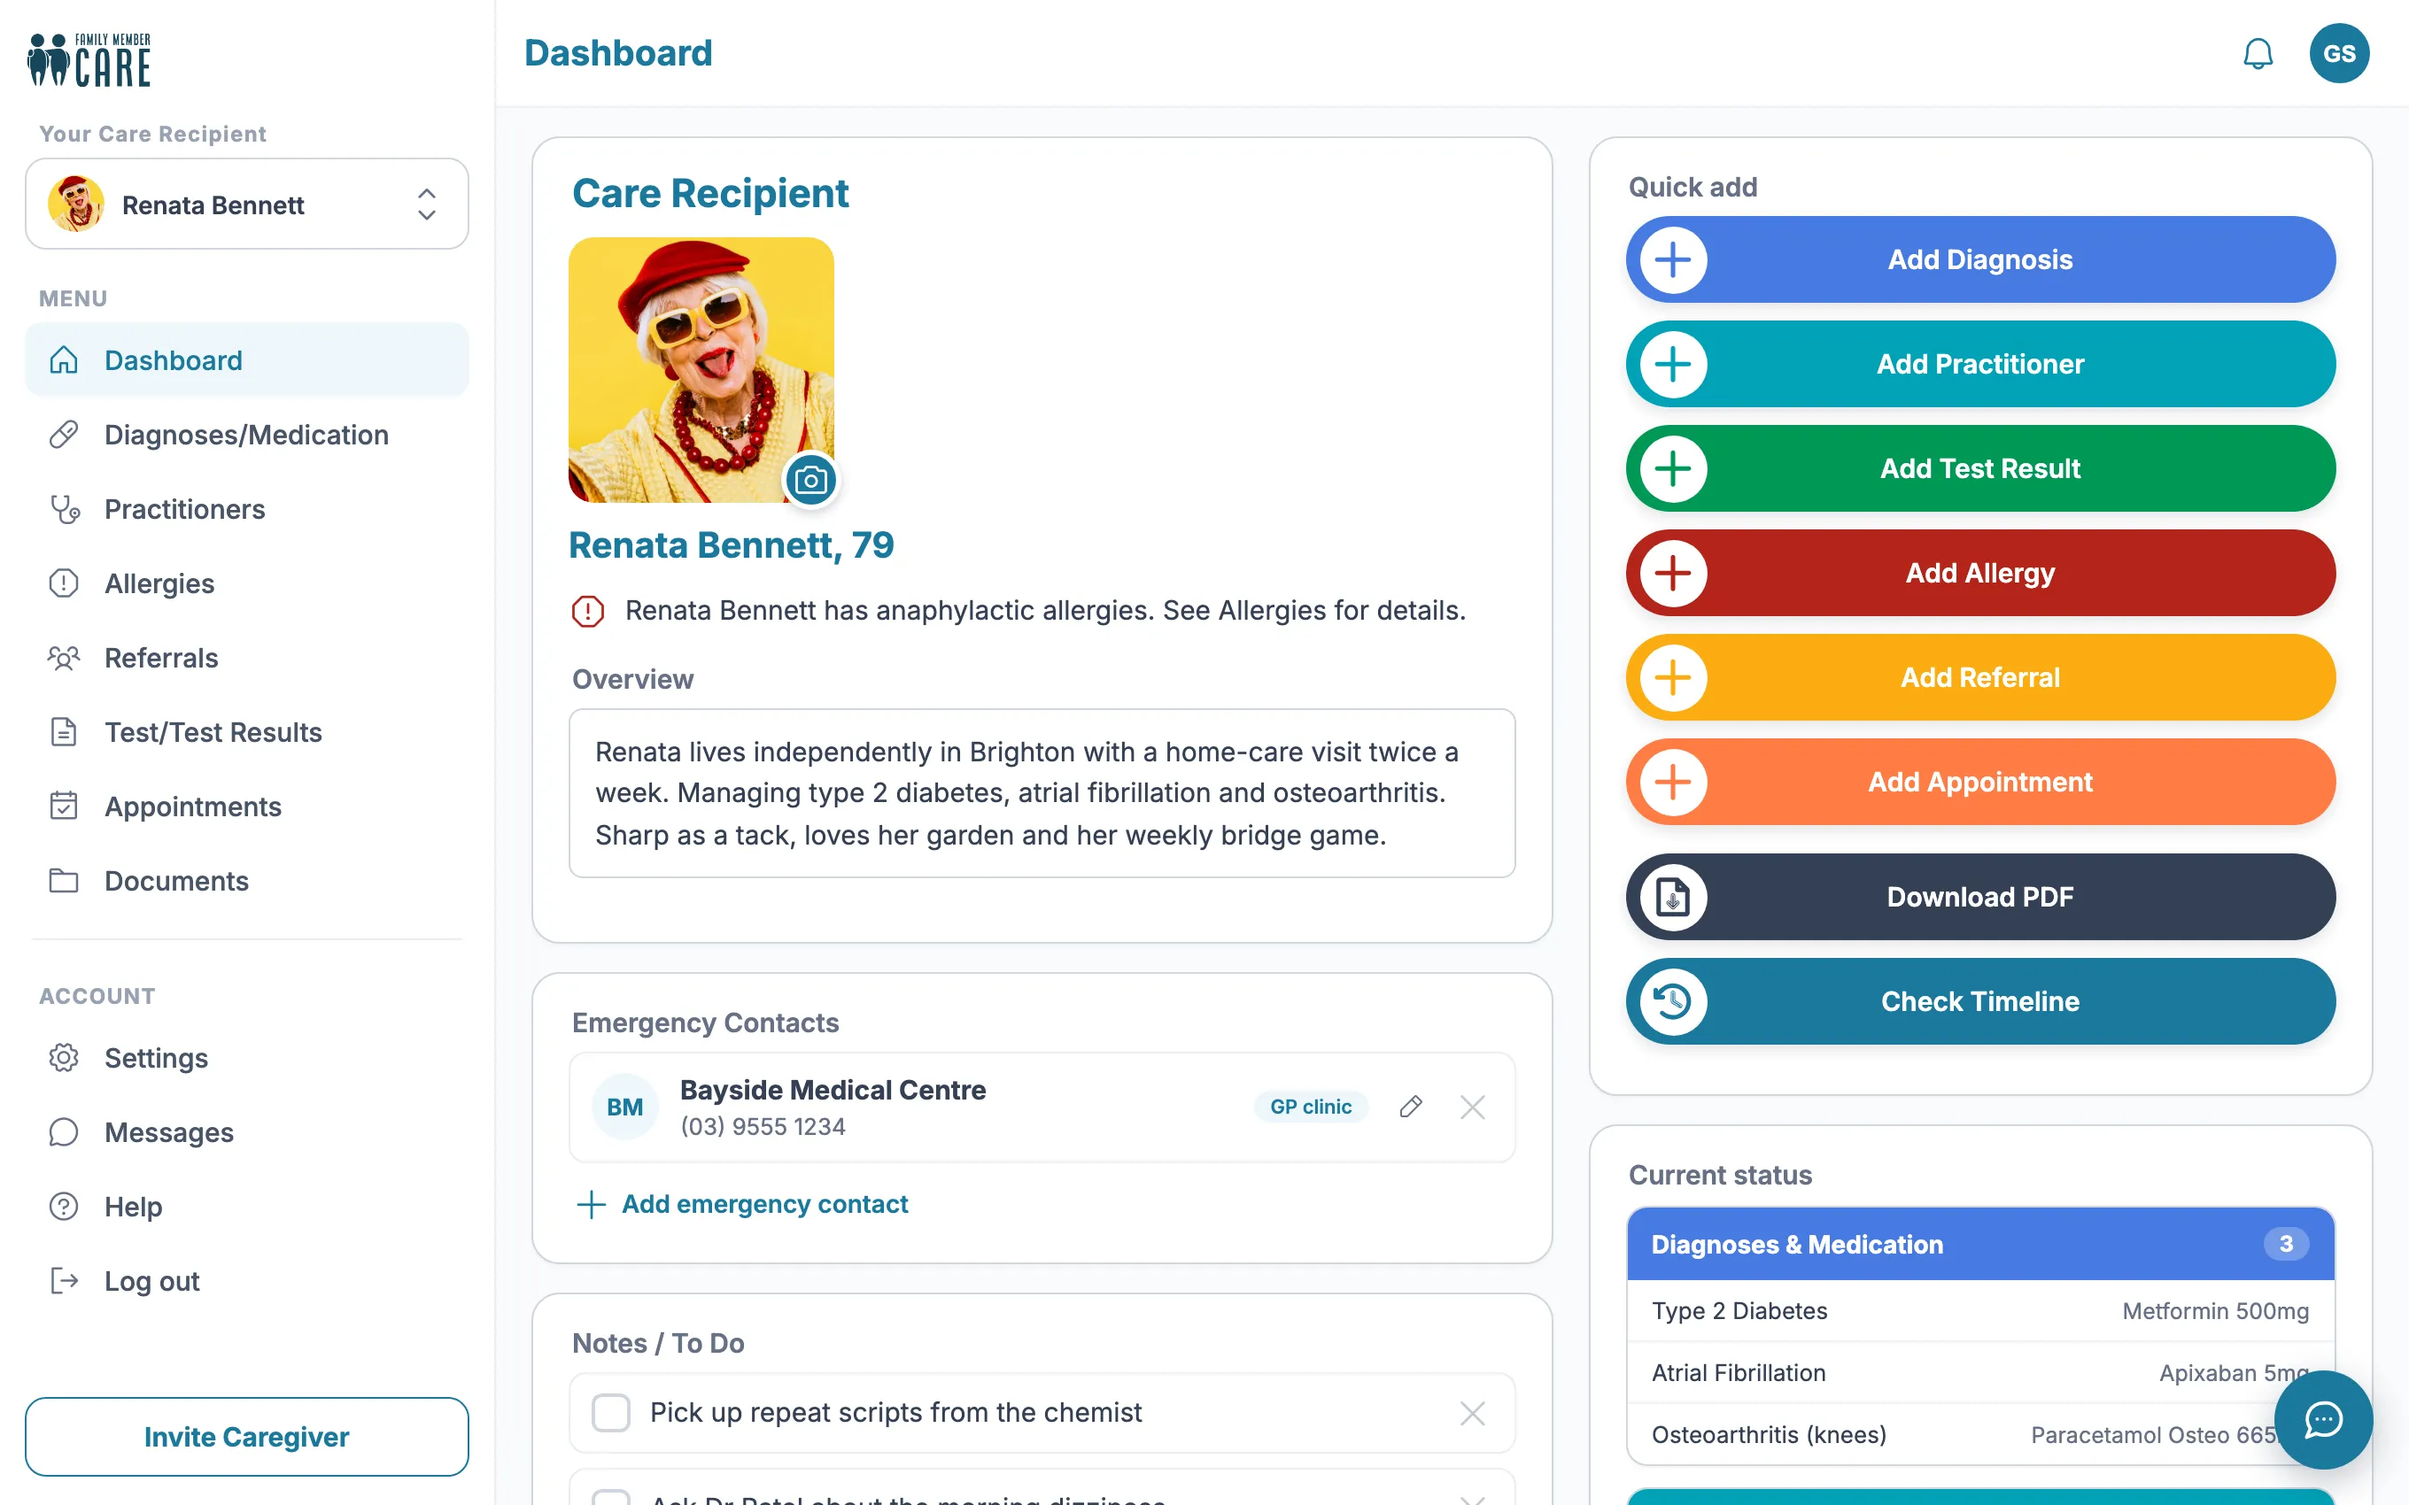Open the Documents section
This screenshot has width=2409, height=1505.
(x=247, y=881)
